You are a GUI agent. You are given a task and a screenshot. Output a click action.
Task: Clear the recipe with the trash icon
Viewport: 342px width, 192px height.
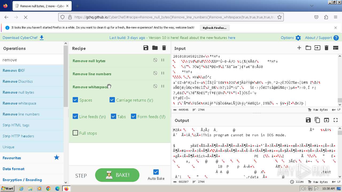(x=164, y=48)
